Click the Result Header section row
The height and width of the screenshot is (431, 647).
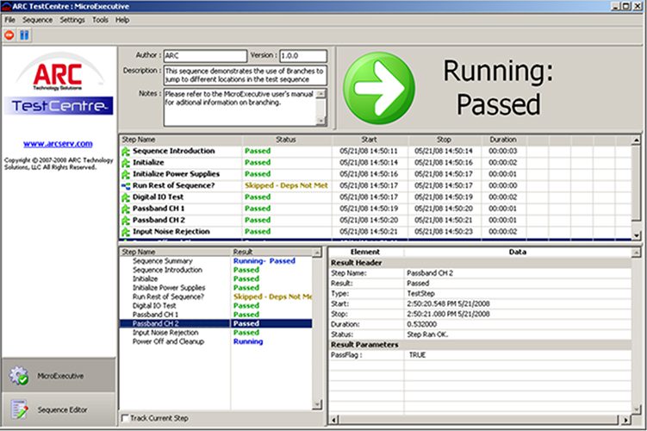point(481,263)
